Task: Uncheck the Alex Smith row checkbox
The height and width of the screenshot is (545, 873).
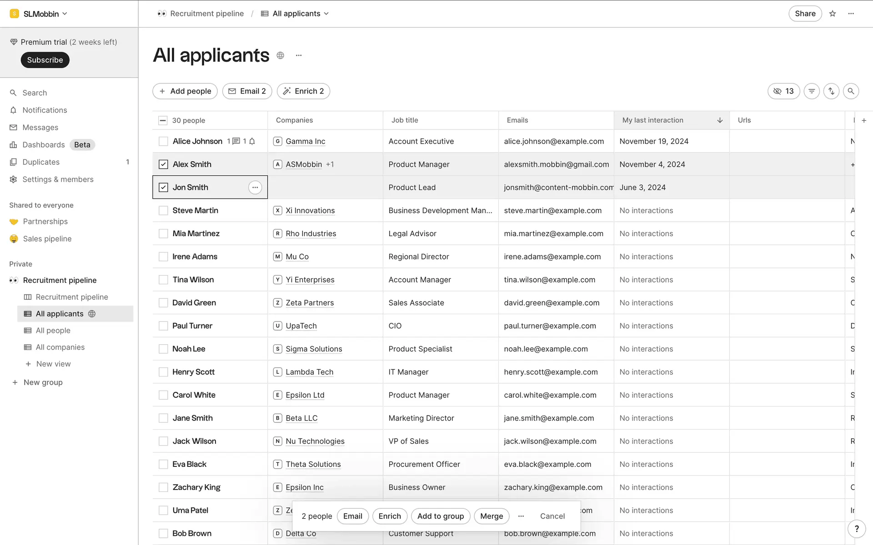Action: pos(163,164)
